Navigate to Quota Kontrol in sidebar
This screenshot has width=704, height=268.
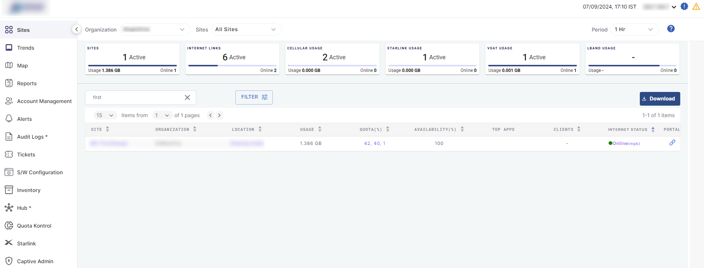(34, 226)
